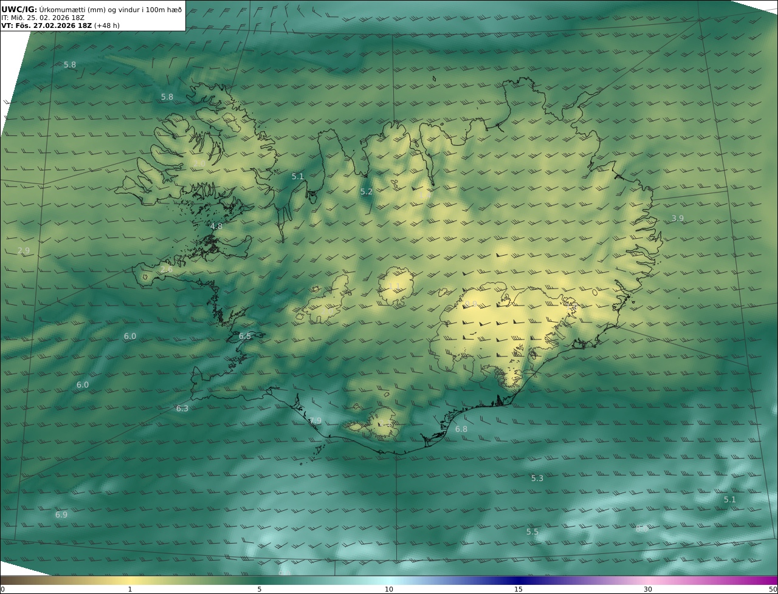Screen dimensions: 778x594
Task: Click the 5.3 value over the ocean
Action: [x=537, y=479]
